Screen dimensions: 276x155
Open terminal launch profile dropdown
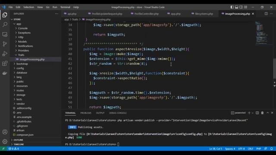click(253, 113)
